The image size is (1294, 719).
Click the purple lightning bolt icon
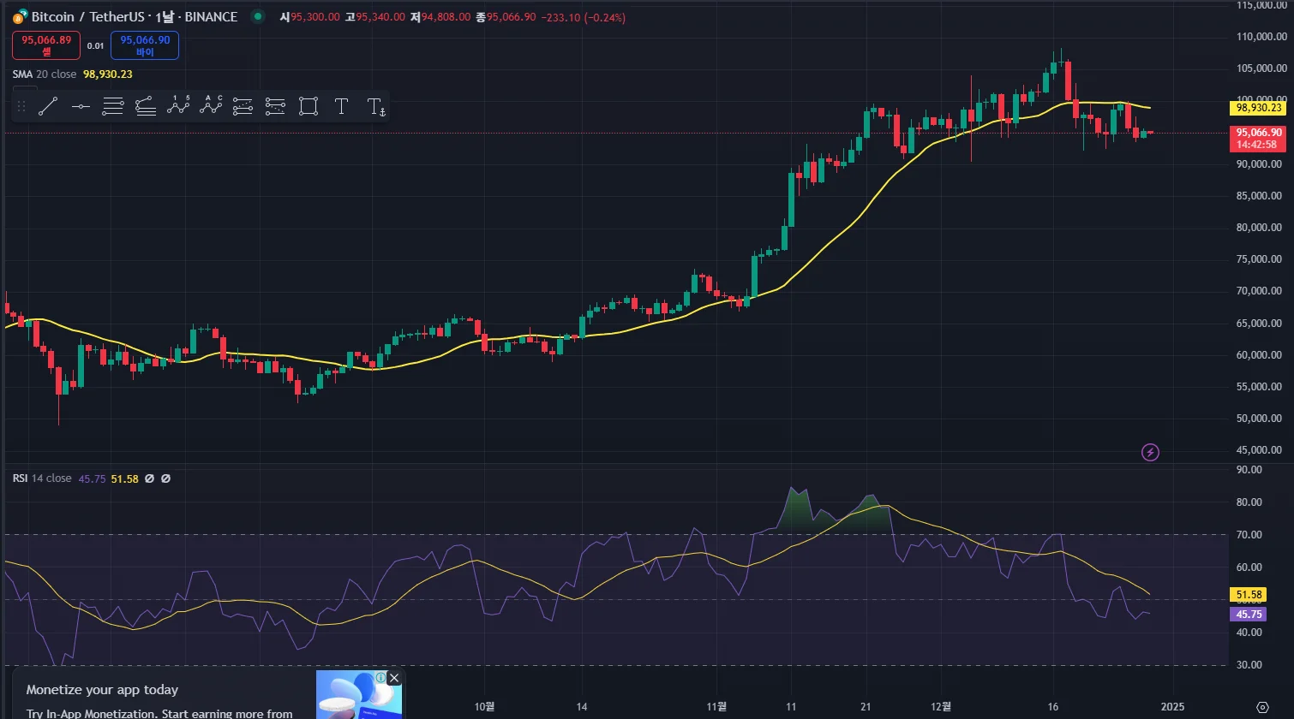1151,452
